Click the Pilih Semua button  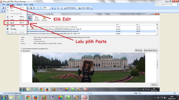coord(139,50)
